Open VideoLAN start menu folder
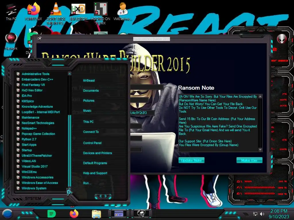 coord(29,161)
